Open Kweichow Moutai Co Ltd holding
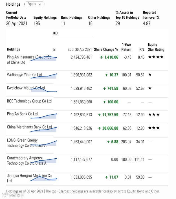Screen dimensions: 176x199 [26, 88]
